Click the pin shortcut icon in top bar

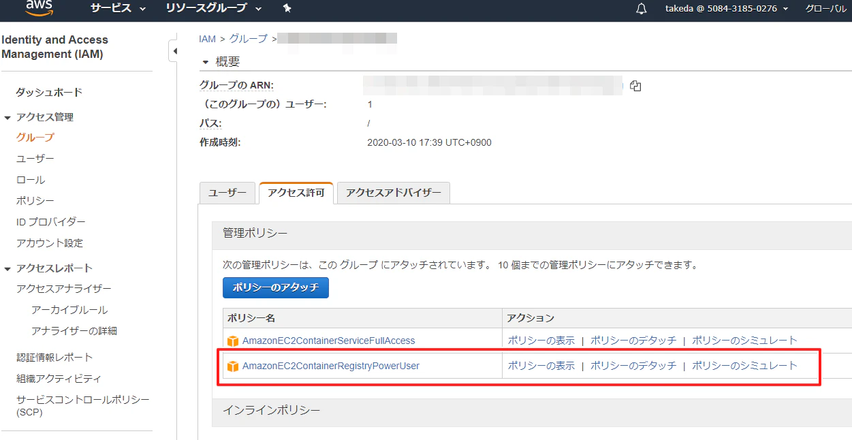[287, 8]
